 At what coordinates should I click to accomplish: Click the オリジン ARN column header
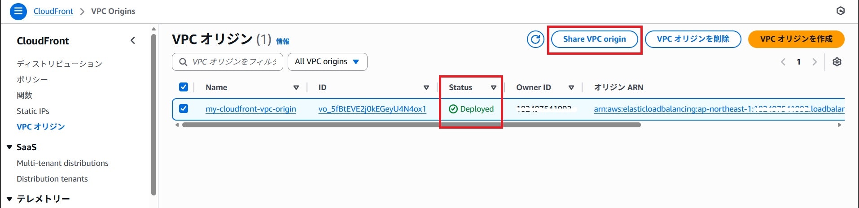(x=618, y=87)
